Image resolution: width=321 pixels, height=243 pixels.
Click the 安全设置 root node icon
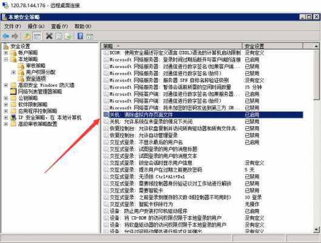6,46
